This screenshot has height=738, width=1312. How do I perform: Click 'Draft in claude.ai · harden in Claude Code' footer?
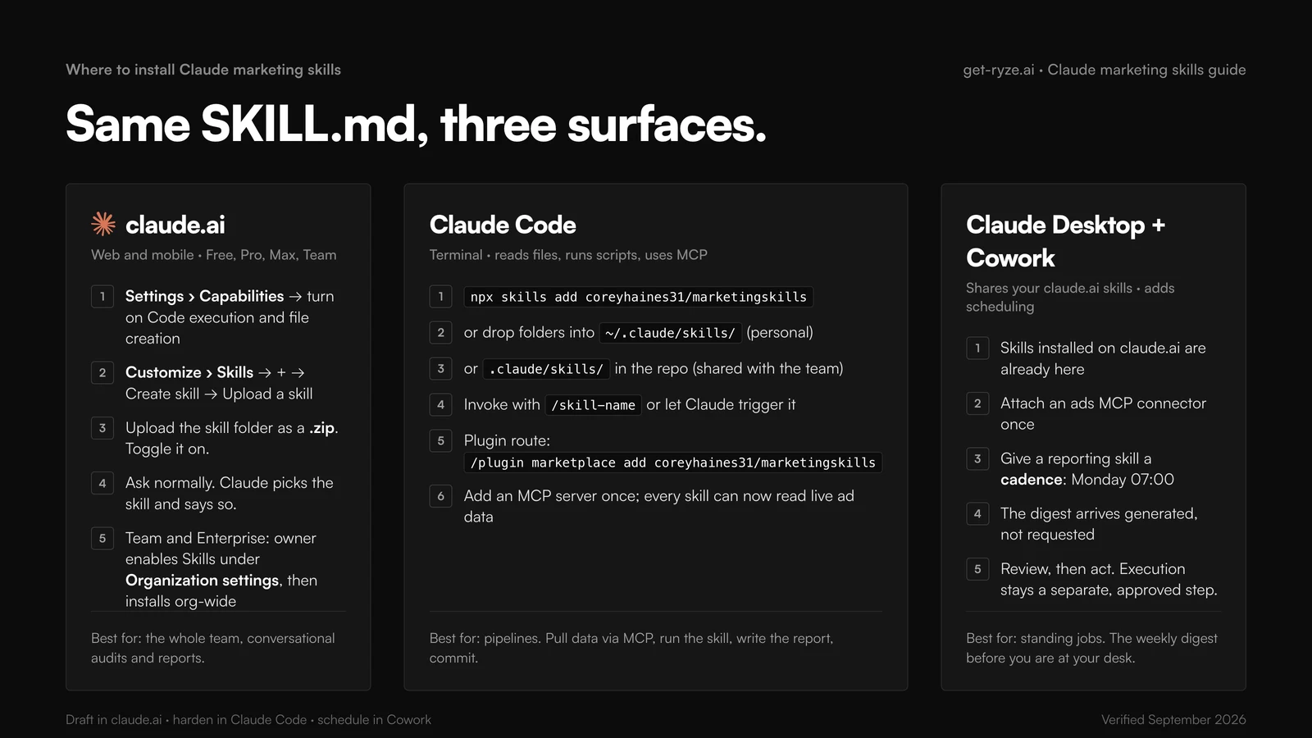248,719
